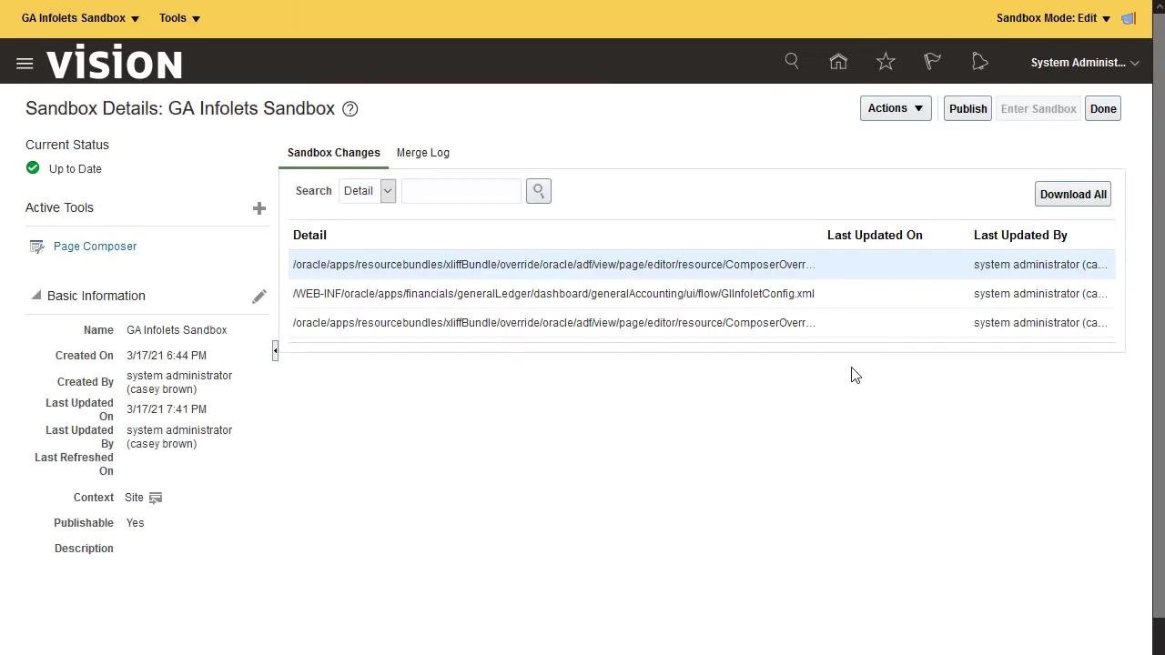Viewport: 1165px width, 655px height.
Task: Open help icon next to sandbox title
Action: coord(350,109)
